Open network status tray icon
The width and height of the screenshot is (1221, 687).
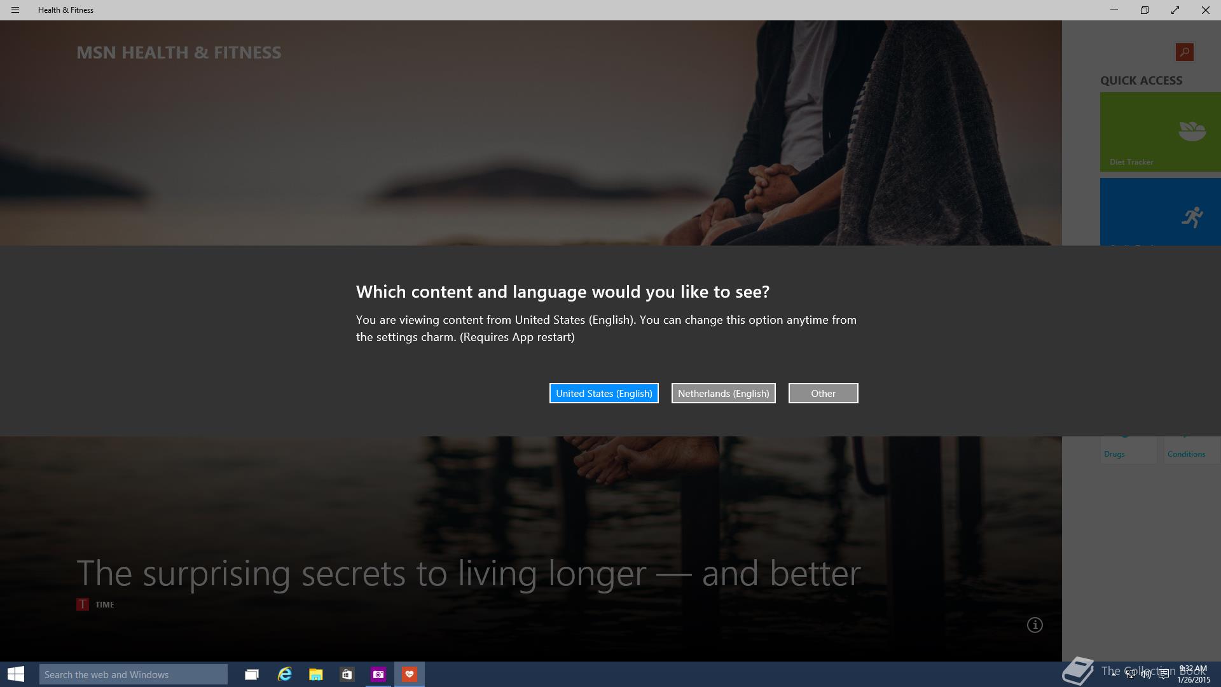pos(1130,674)
